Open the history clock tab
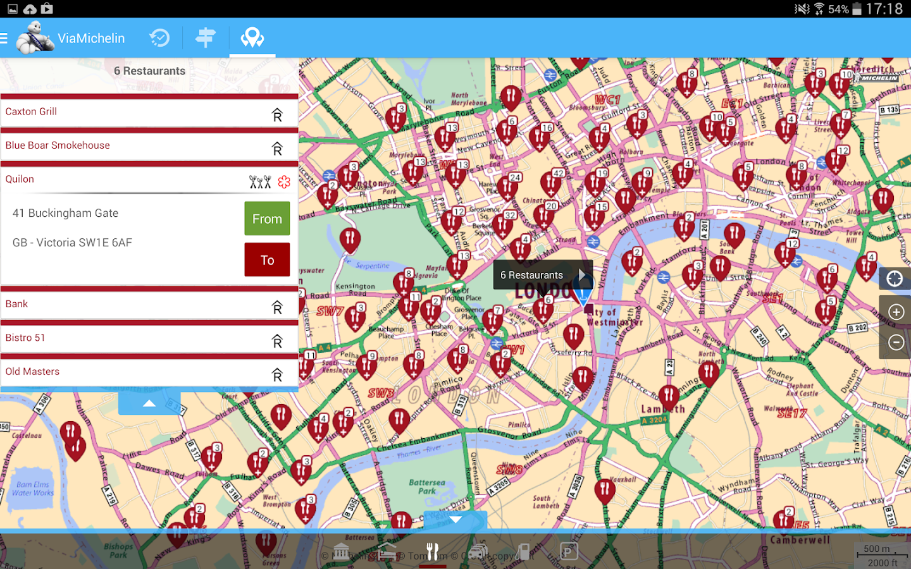Screen dimensions: 911x569 [x=159, y=38]
